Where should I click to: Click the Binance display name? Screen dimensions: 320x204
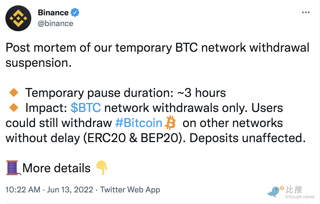(x=53, y=13)
